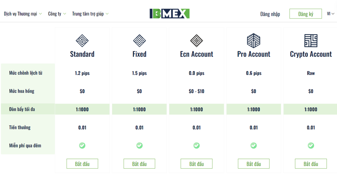Click the green checkmark in the Fixed column
The width and height of the screenshot is (337, 185).
coord(139,146)
